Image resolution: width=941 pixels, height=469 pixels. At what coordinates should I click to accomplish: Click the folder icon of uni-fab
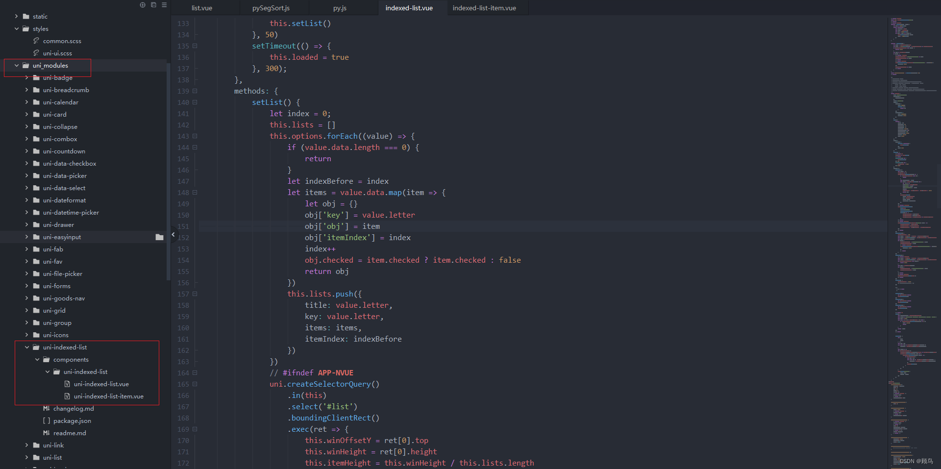36,249
